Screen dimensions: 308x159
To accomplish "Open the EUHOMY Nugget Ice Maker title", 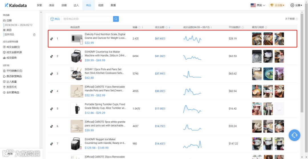I will pos(105,141).
